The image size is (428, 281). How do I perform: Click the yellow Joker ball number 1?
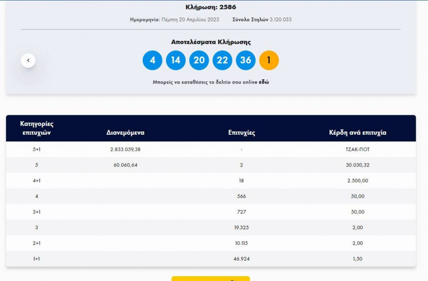pyautogui.click(x=269, y=60)
